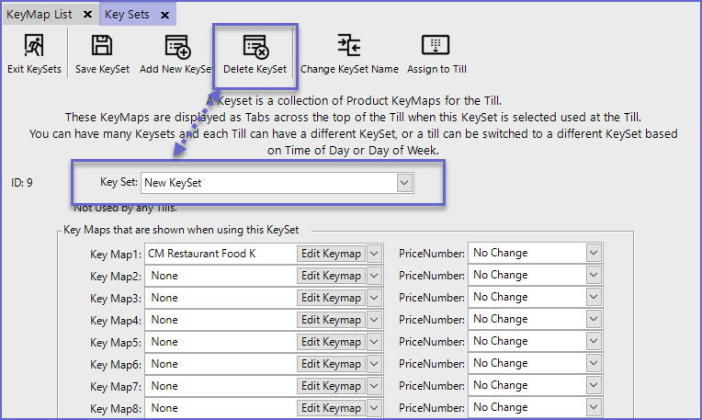
Task: Open the Key Set dropdown showing New KeySet
Action: 404,183
